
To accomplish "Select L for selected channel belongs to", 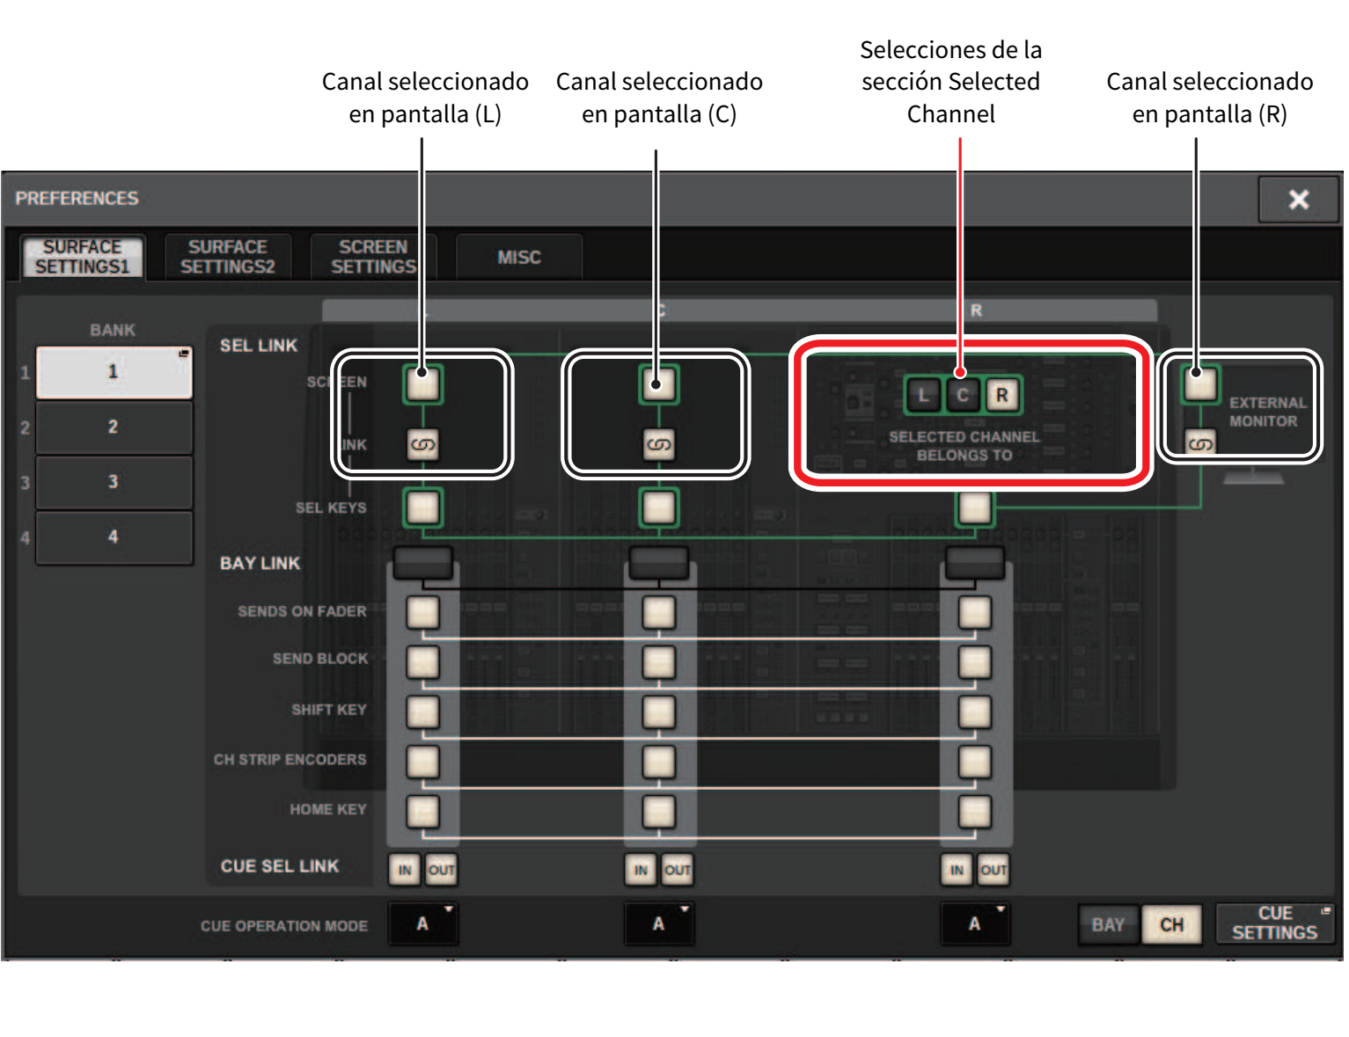I will click(922, 396).
